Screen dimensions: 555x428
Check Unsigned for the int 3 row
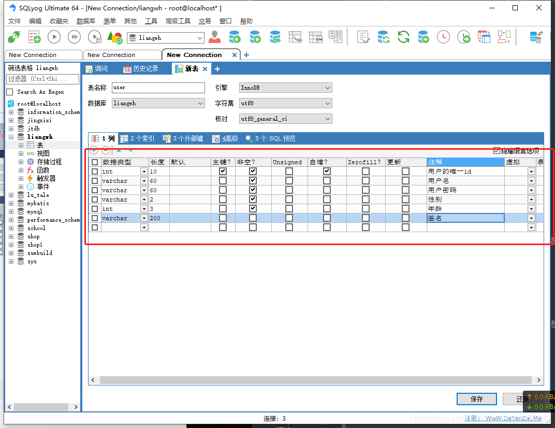289,209
